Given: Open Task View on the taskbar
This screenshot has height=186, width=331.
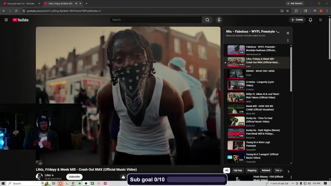Looking at the screenshot, I should click(x=54, y=183).
